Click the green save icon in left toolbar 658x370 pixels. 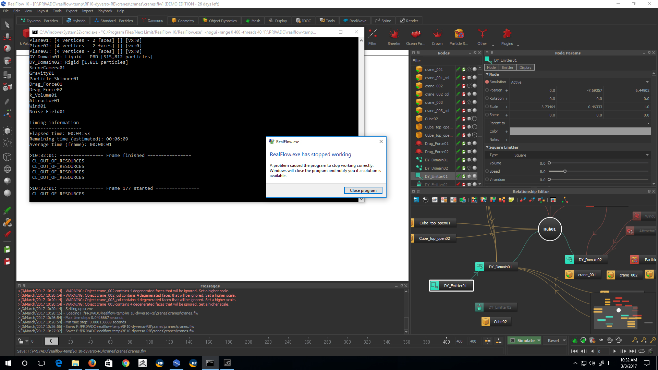click(7, 249)
